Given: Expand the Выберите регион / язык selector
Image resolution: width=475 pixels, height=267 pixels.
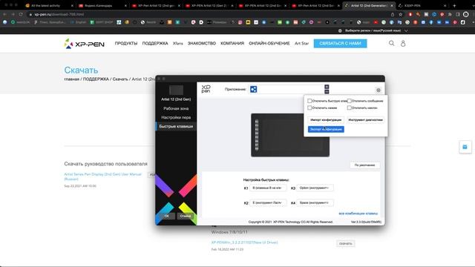Looking at the screenshot, I should point(373,30).
